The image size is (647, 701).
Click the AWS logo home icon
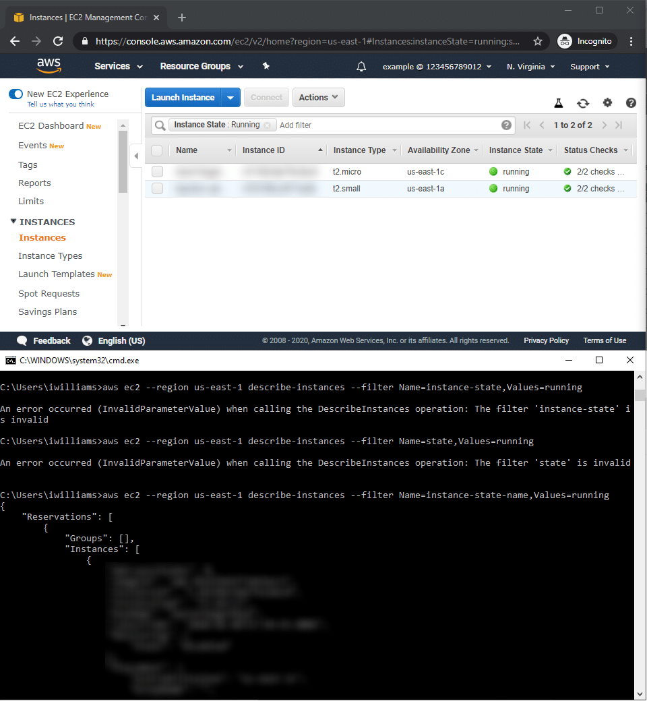49,66
